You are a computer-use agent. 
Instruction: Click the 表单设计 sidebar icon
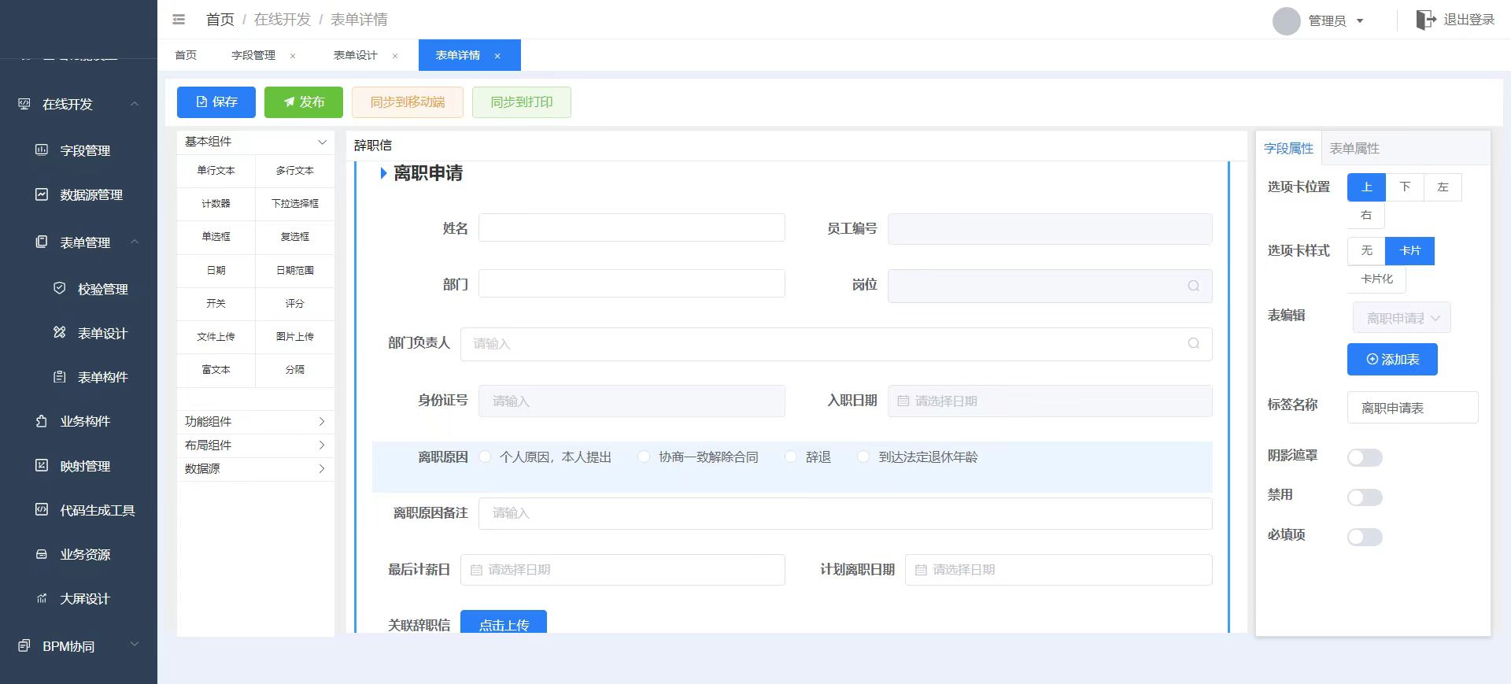point(59,332)
